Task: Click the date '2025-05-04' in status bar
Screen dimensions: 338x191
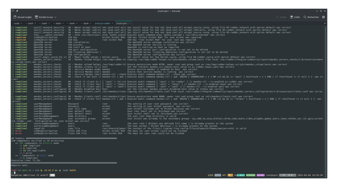Action: (x=304, y=175)
